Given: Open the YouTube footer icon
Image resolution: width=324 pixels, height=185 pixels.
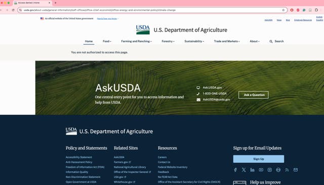Looking at the screenshot, I should (261, 170).
